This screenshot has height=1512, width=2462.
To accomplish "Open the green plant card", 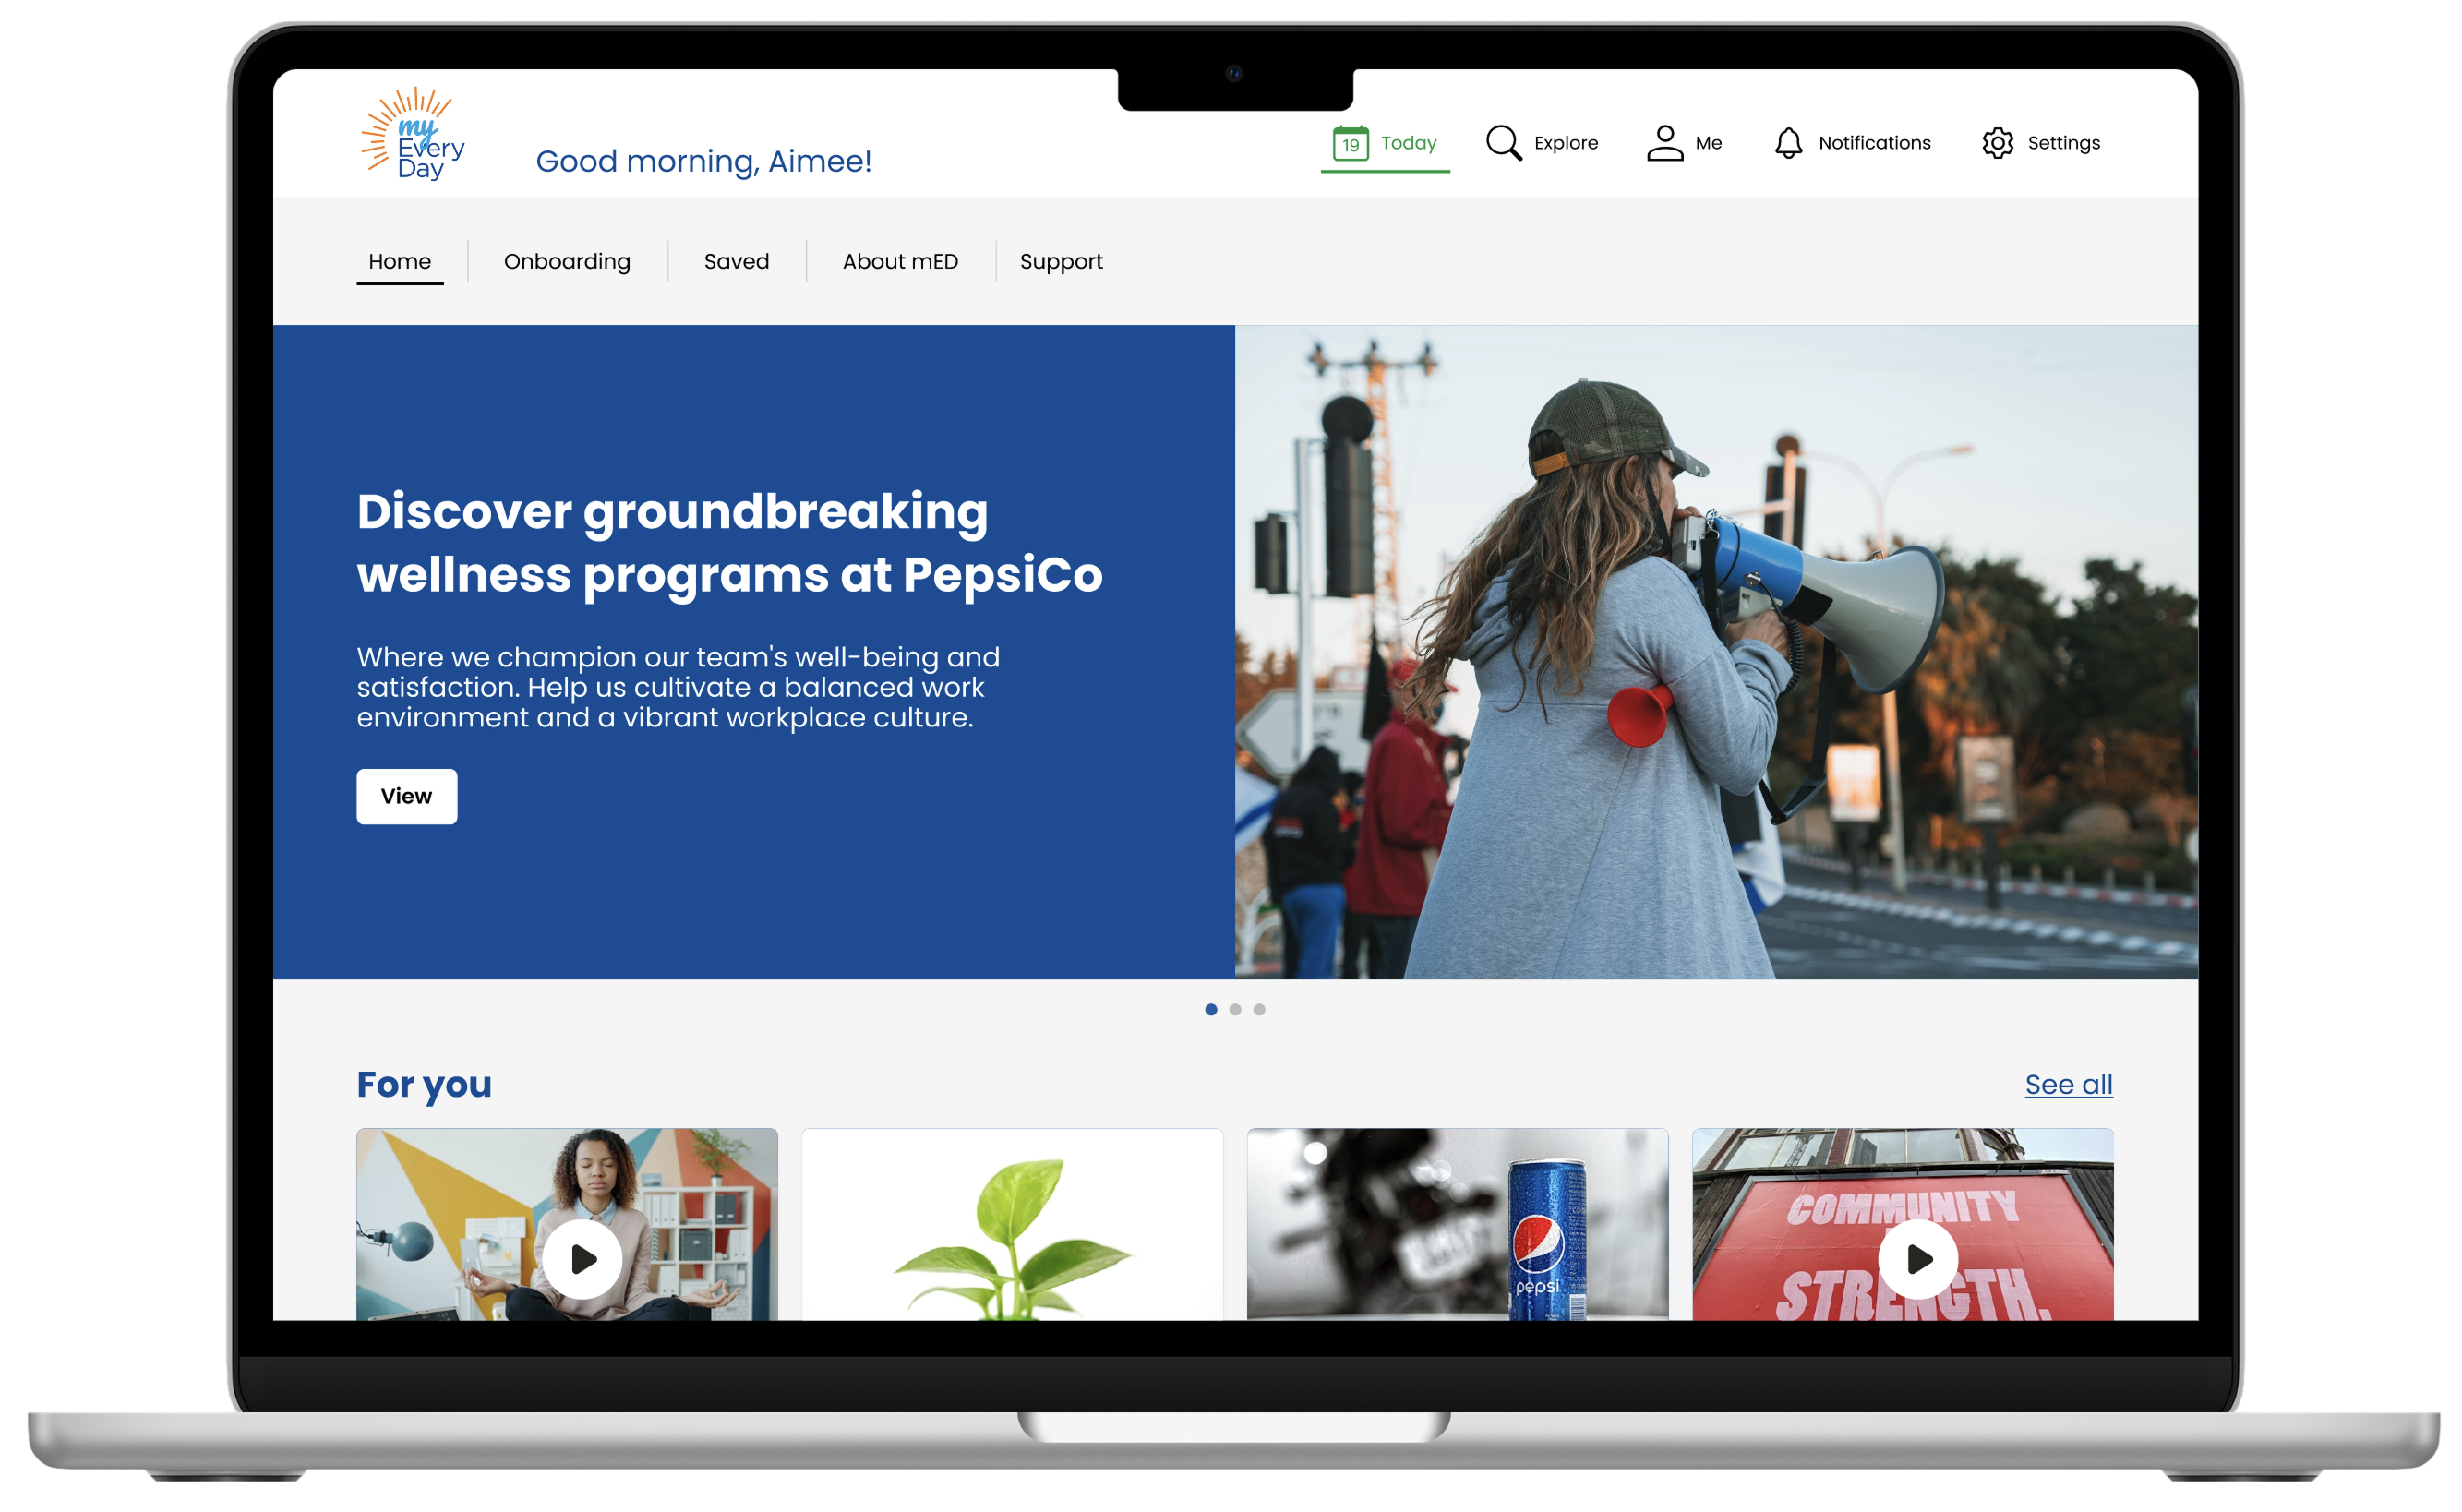I will pyautogui.click(x=1012, y=1224).
